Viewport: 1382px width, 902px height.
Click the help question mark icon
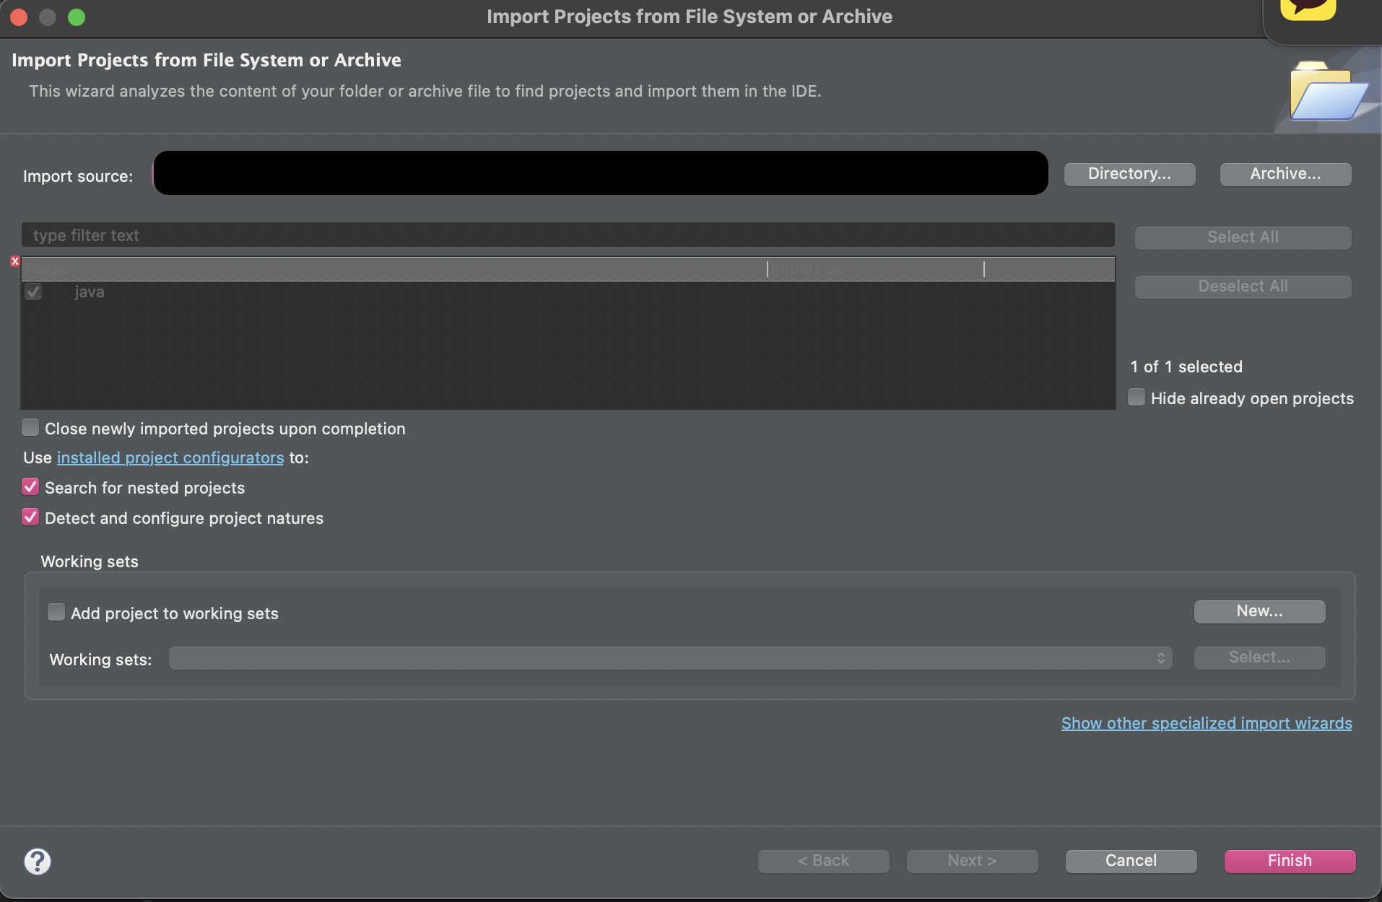pos(38,861)
